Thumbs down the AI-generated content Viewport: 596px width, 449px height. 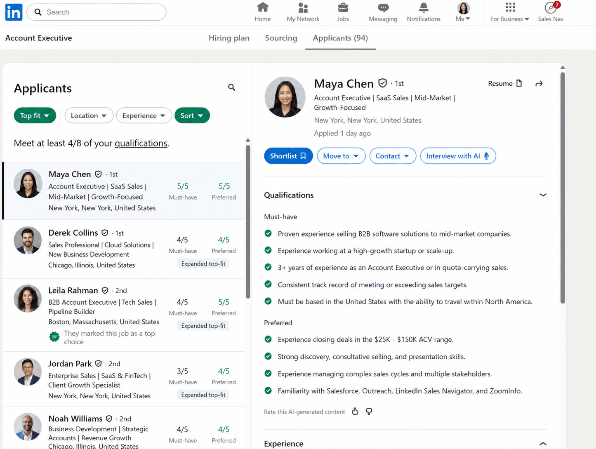[x=369, y=411]
